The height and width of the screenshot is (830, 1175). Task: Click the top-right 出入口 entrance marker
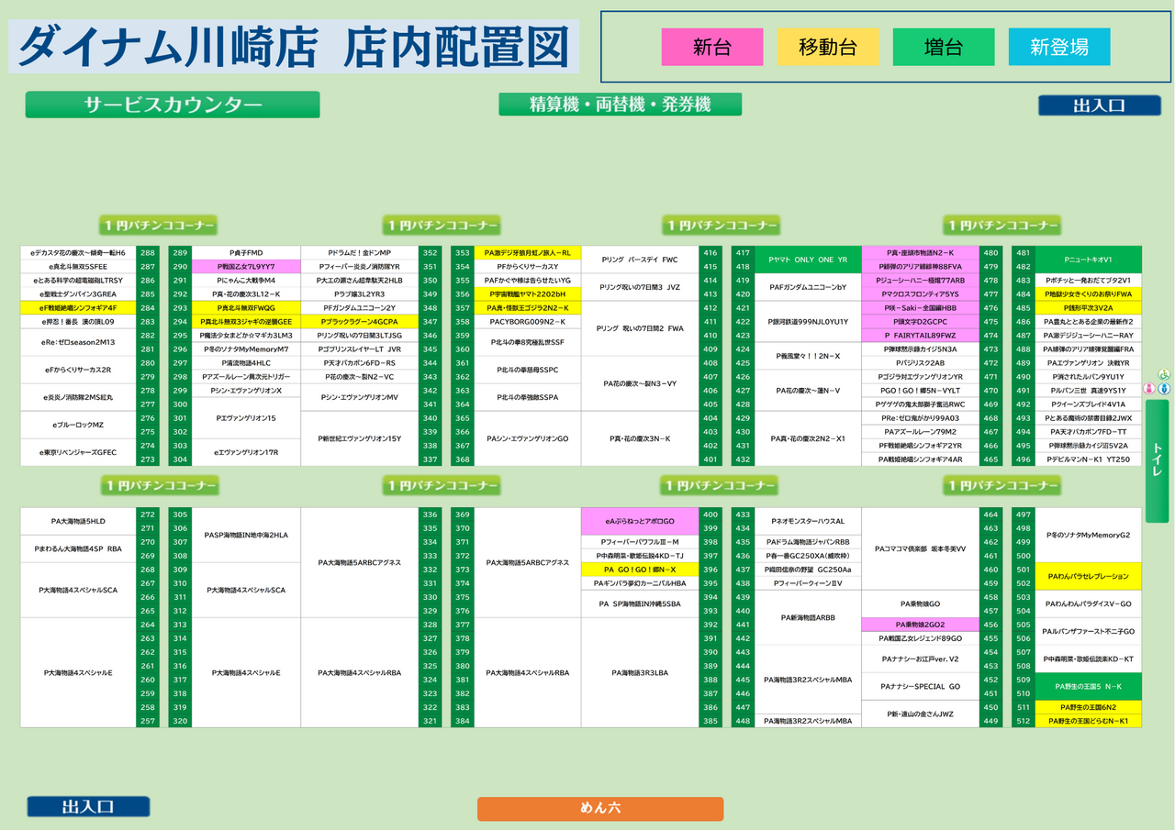(1099, 105)
